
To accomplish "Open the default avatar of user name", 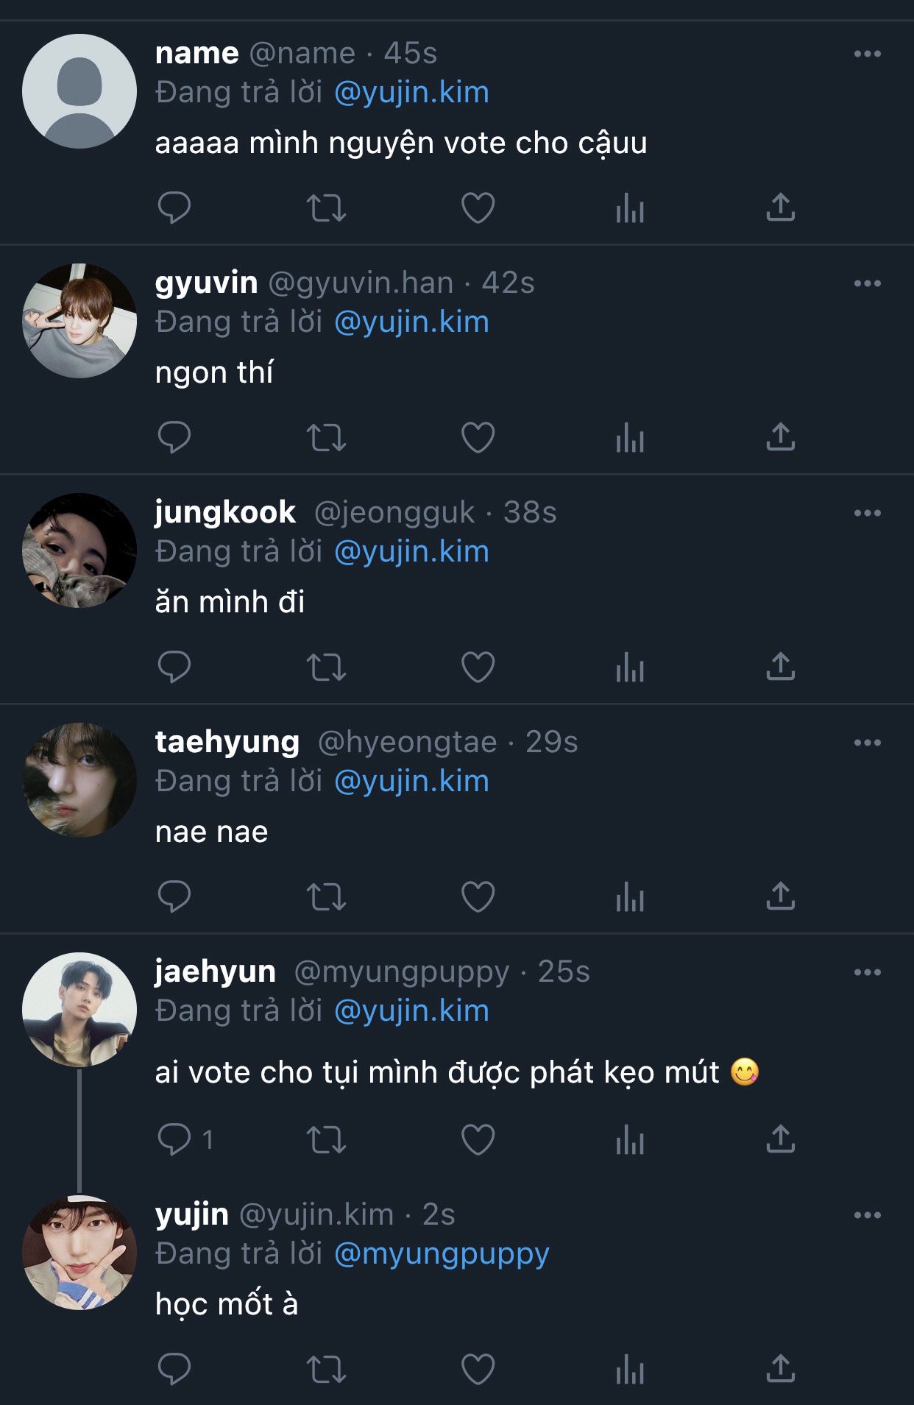I will pos(79,91).
